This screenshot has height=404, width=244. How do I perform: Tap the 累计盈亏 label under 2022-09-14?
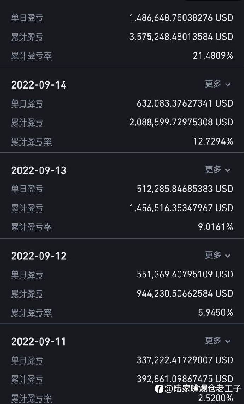click(x=27, y=123)
